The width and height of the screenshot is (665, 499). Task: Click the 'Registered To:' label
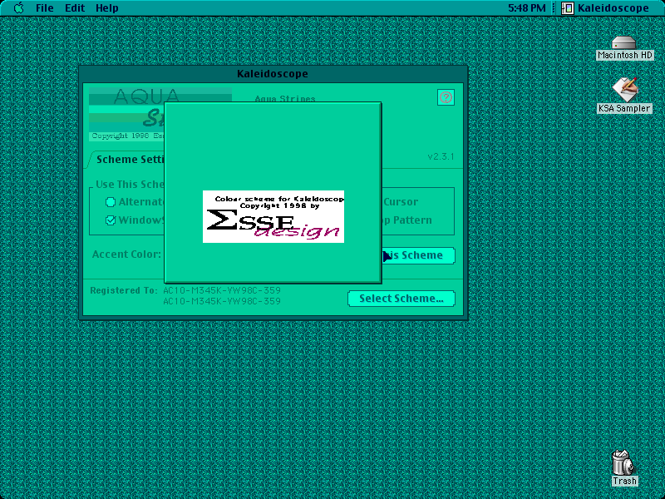[x=123, y=290]
